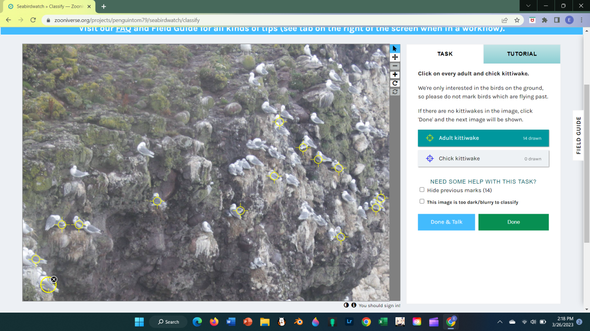Click the taskbar Search box

tap(168, 322)
